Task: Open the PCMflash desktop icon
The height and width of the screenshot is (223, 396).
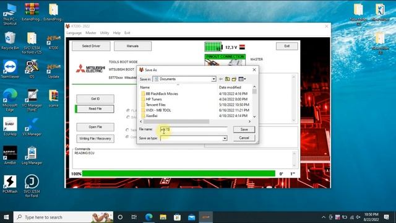Action: (x=10, y=184)
